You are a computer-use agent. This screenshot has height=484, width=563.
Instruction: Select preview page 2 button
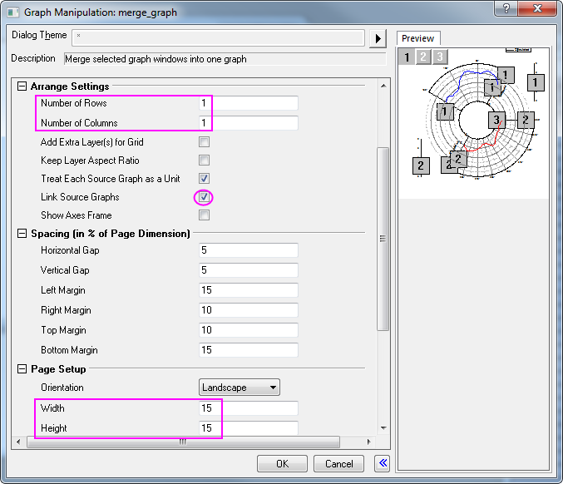[423, 57]
